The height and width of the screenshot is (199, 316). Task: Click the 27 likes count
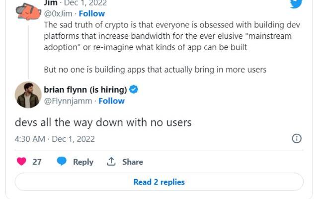37,162
